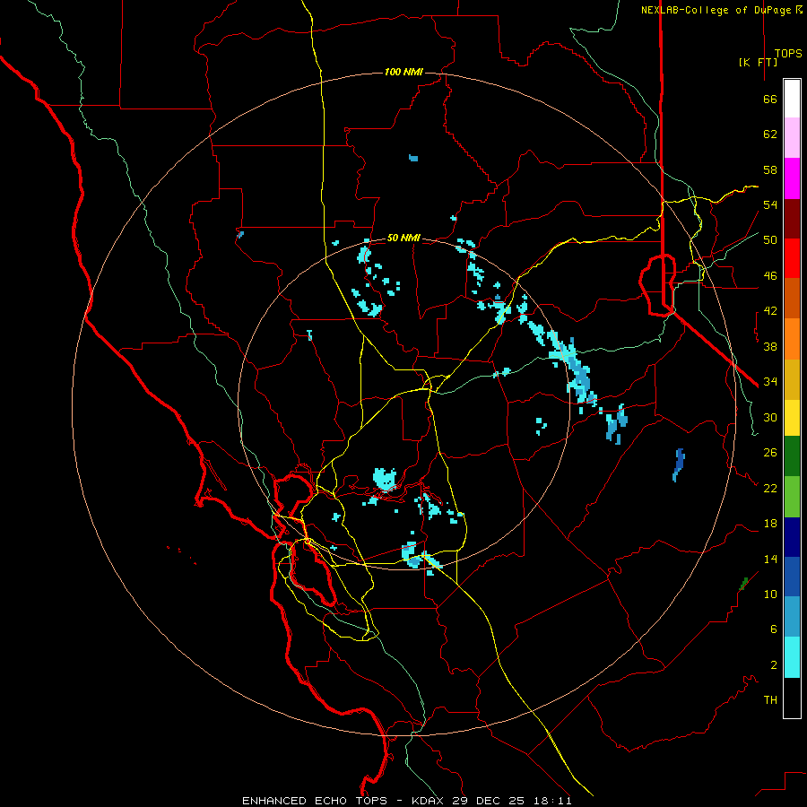
Task: Click the white swatch in the tops legend
Action: click(792, 99)
